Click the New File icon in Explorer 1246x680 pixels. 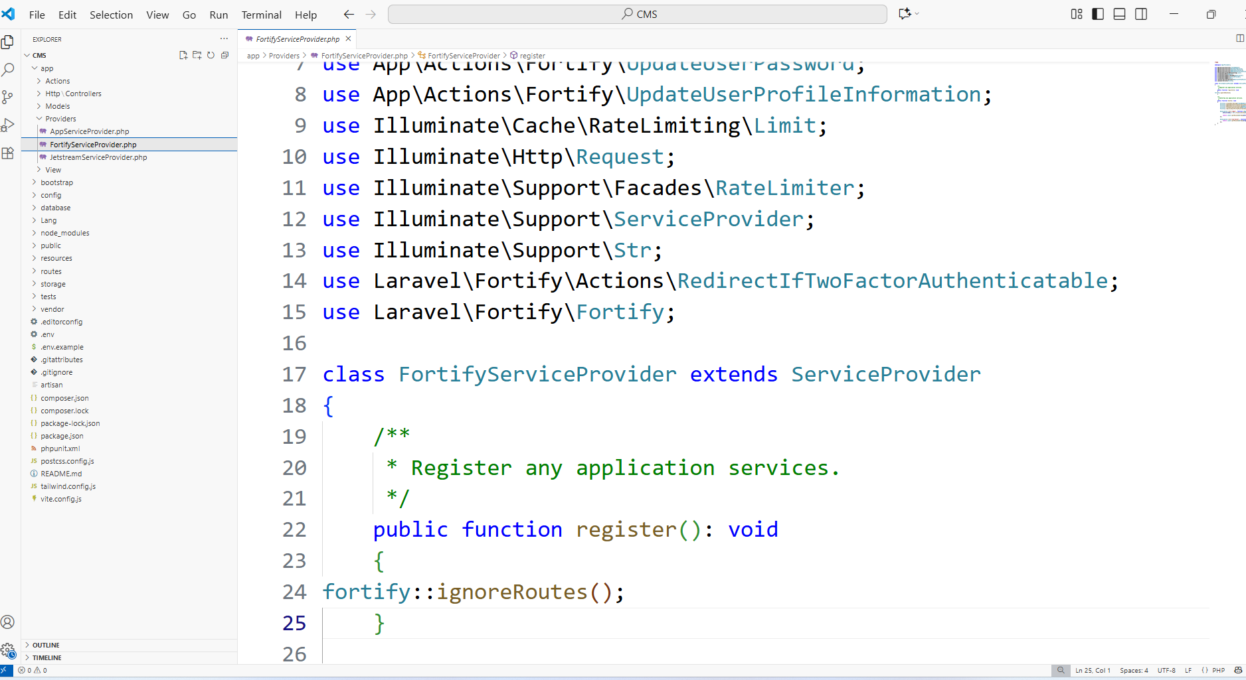183,55
